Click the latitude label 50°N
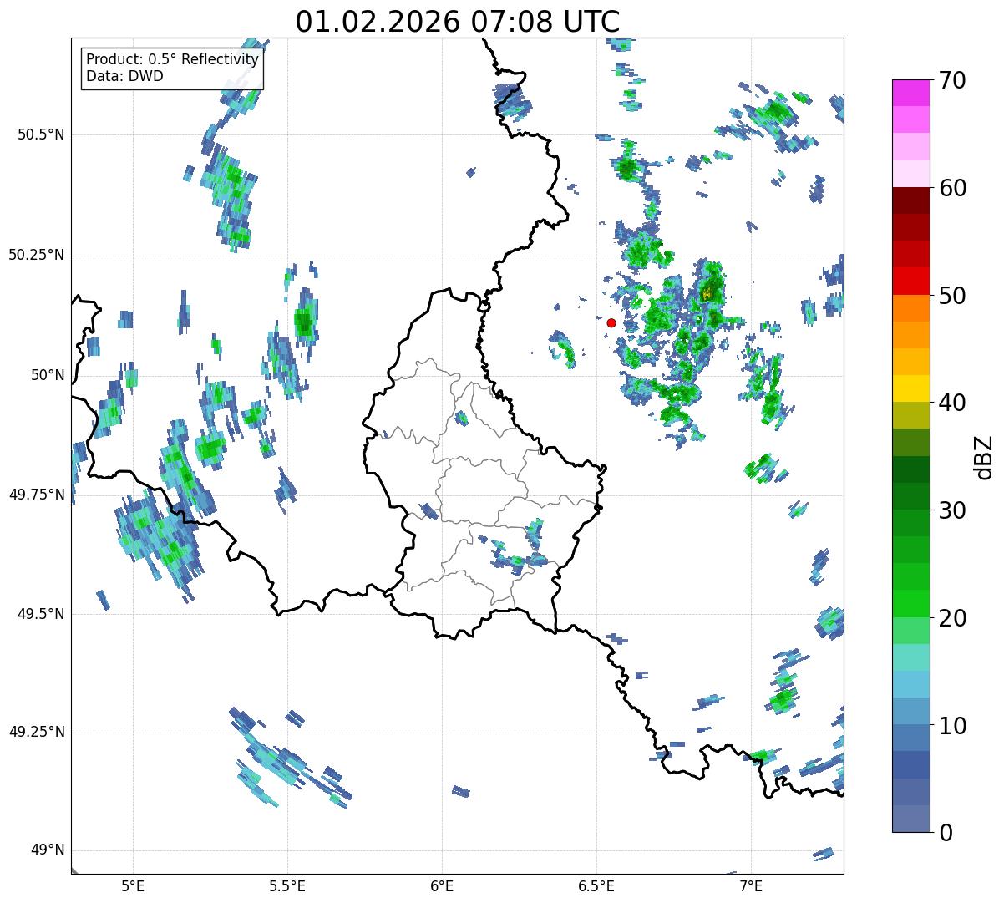The height and width of the screenshot is (903, 1004). pos(48,375)
